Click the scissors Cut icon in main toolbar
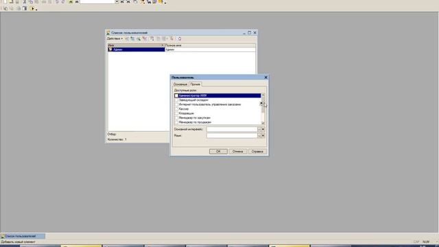The width and height of the screenshot is (439, 247). tap(25, 1)
